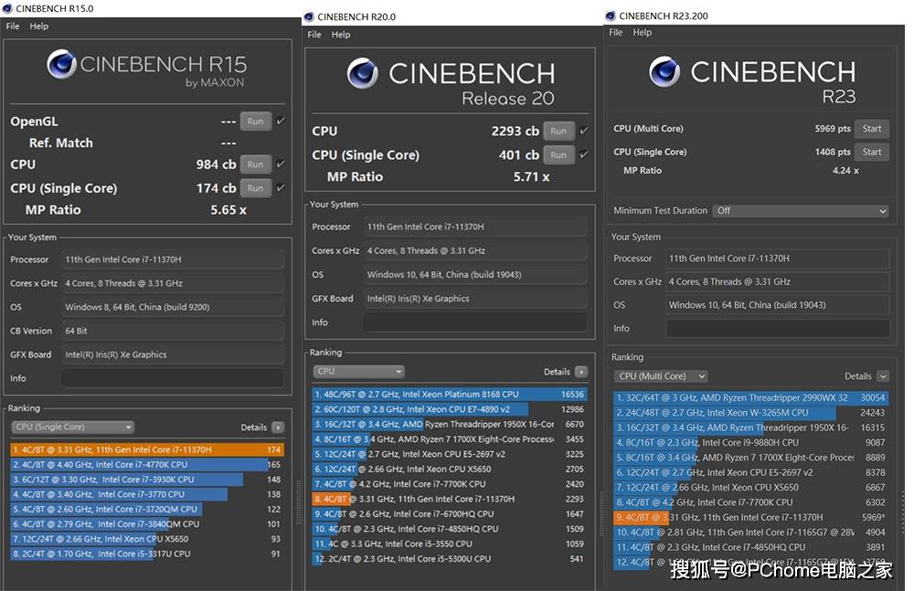Click the Cinebench Release 20 logo sphere

coord(362,73)
